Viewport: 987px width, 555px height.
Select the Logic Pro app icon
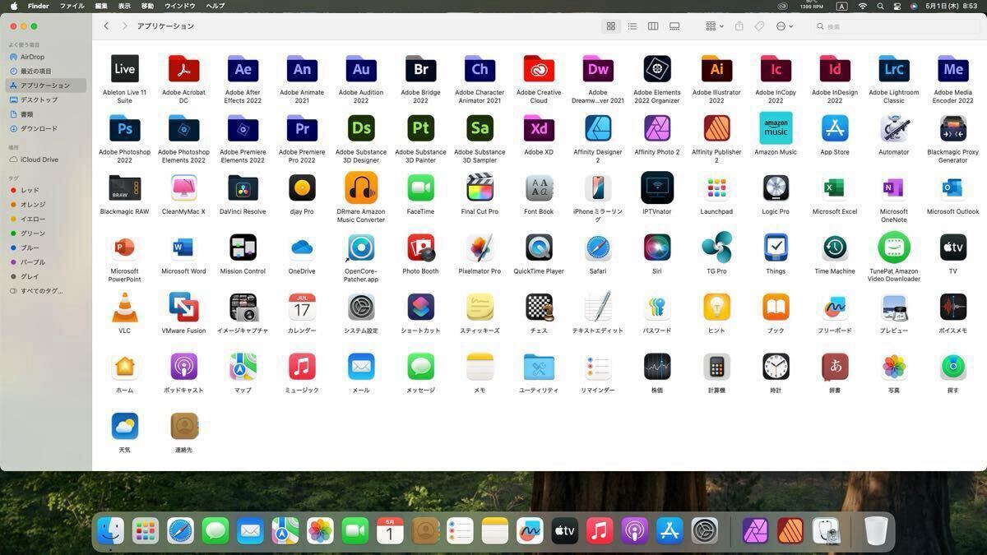pos(776,188)
